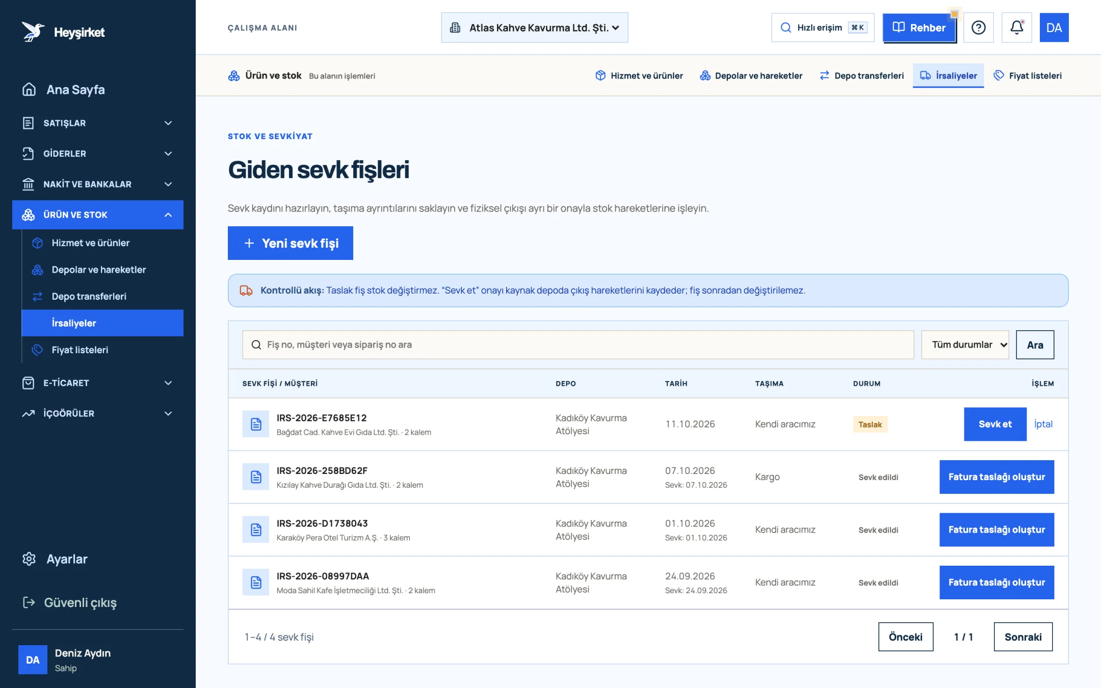This screenshot has width=1101, height=688.
Task: Click the Ana Sayfa home icon
Action: tap(29, 90)
